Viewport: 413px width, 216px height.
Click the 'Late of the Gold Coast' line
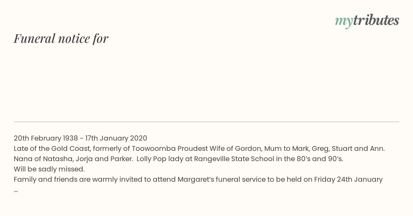pos(199,148)
